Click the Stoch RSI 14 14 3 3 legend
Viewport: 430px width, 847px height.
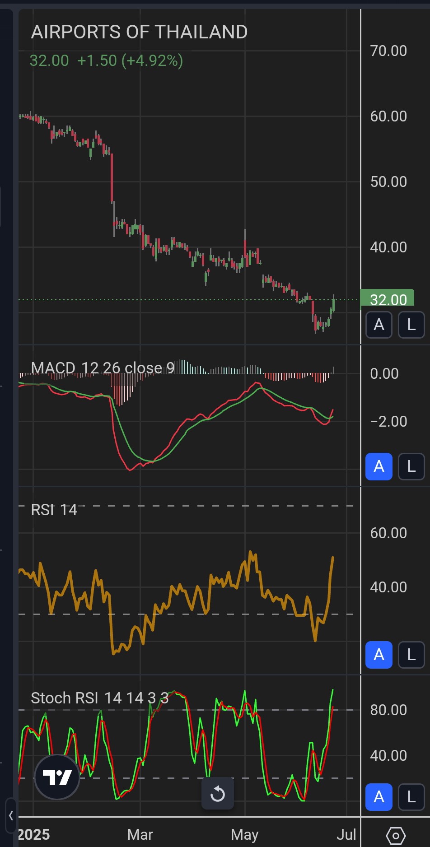(99, 698)
